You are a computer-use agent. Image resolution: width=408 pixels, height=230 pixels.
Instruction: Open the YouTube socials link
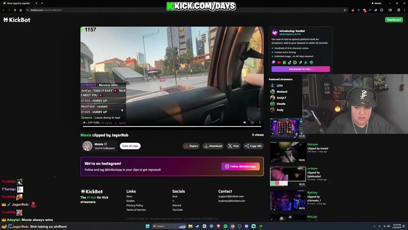(178, 210)
